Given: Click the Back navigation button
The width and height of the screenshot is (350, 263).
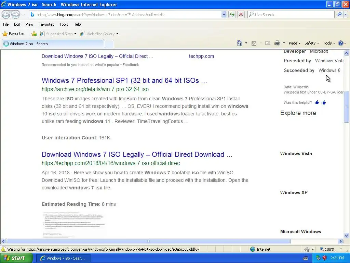Looking at the screenshot, I should (x=6, y=15).
